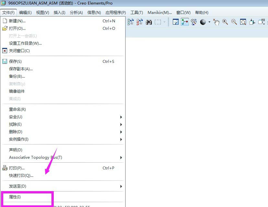Open the display style dropdown arrow
This screenshot has width=268, height=207.
[x=209, y=22]
